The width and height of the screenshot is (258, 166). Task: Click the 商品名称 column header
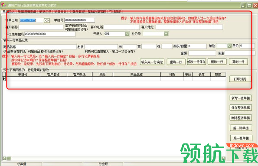coord(137,75)
